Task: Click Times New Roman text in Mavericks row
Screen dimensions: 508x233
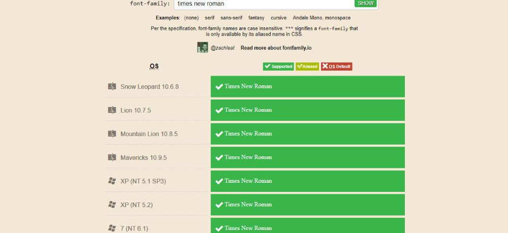Action: [x=248, y=157]
